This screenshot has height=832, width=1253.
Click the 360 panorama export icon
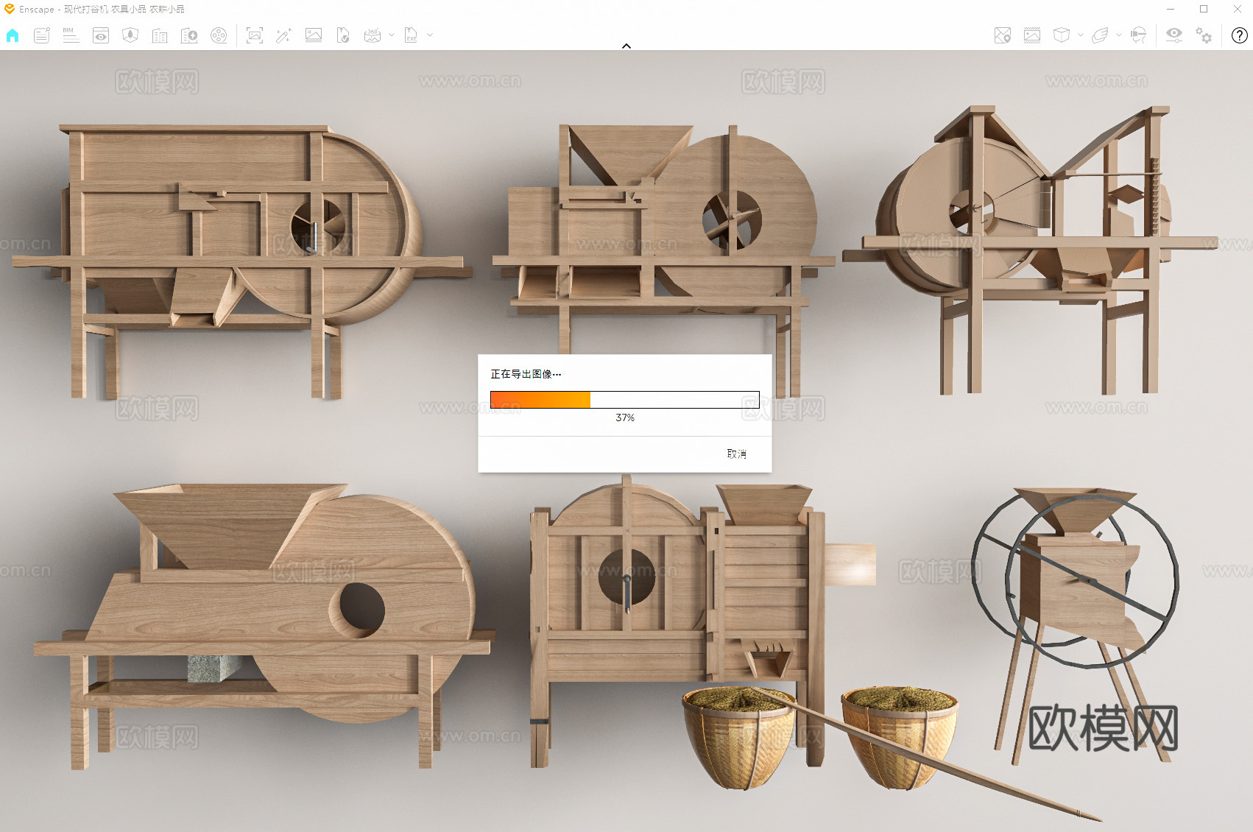[373, 35]
